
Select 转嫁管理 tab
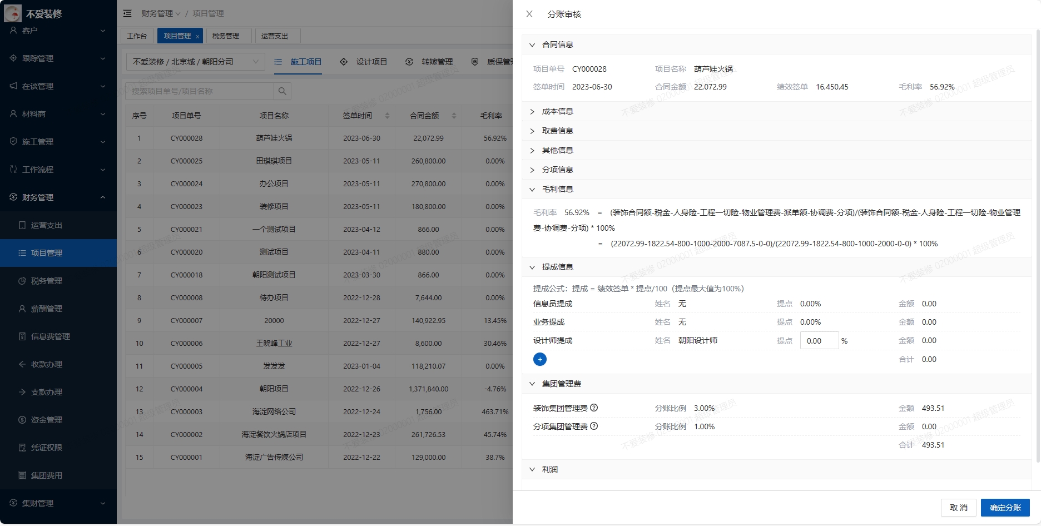pos(429,62)
